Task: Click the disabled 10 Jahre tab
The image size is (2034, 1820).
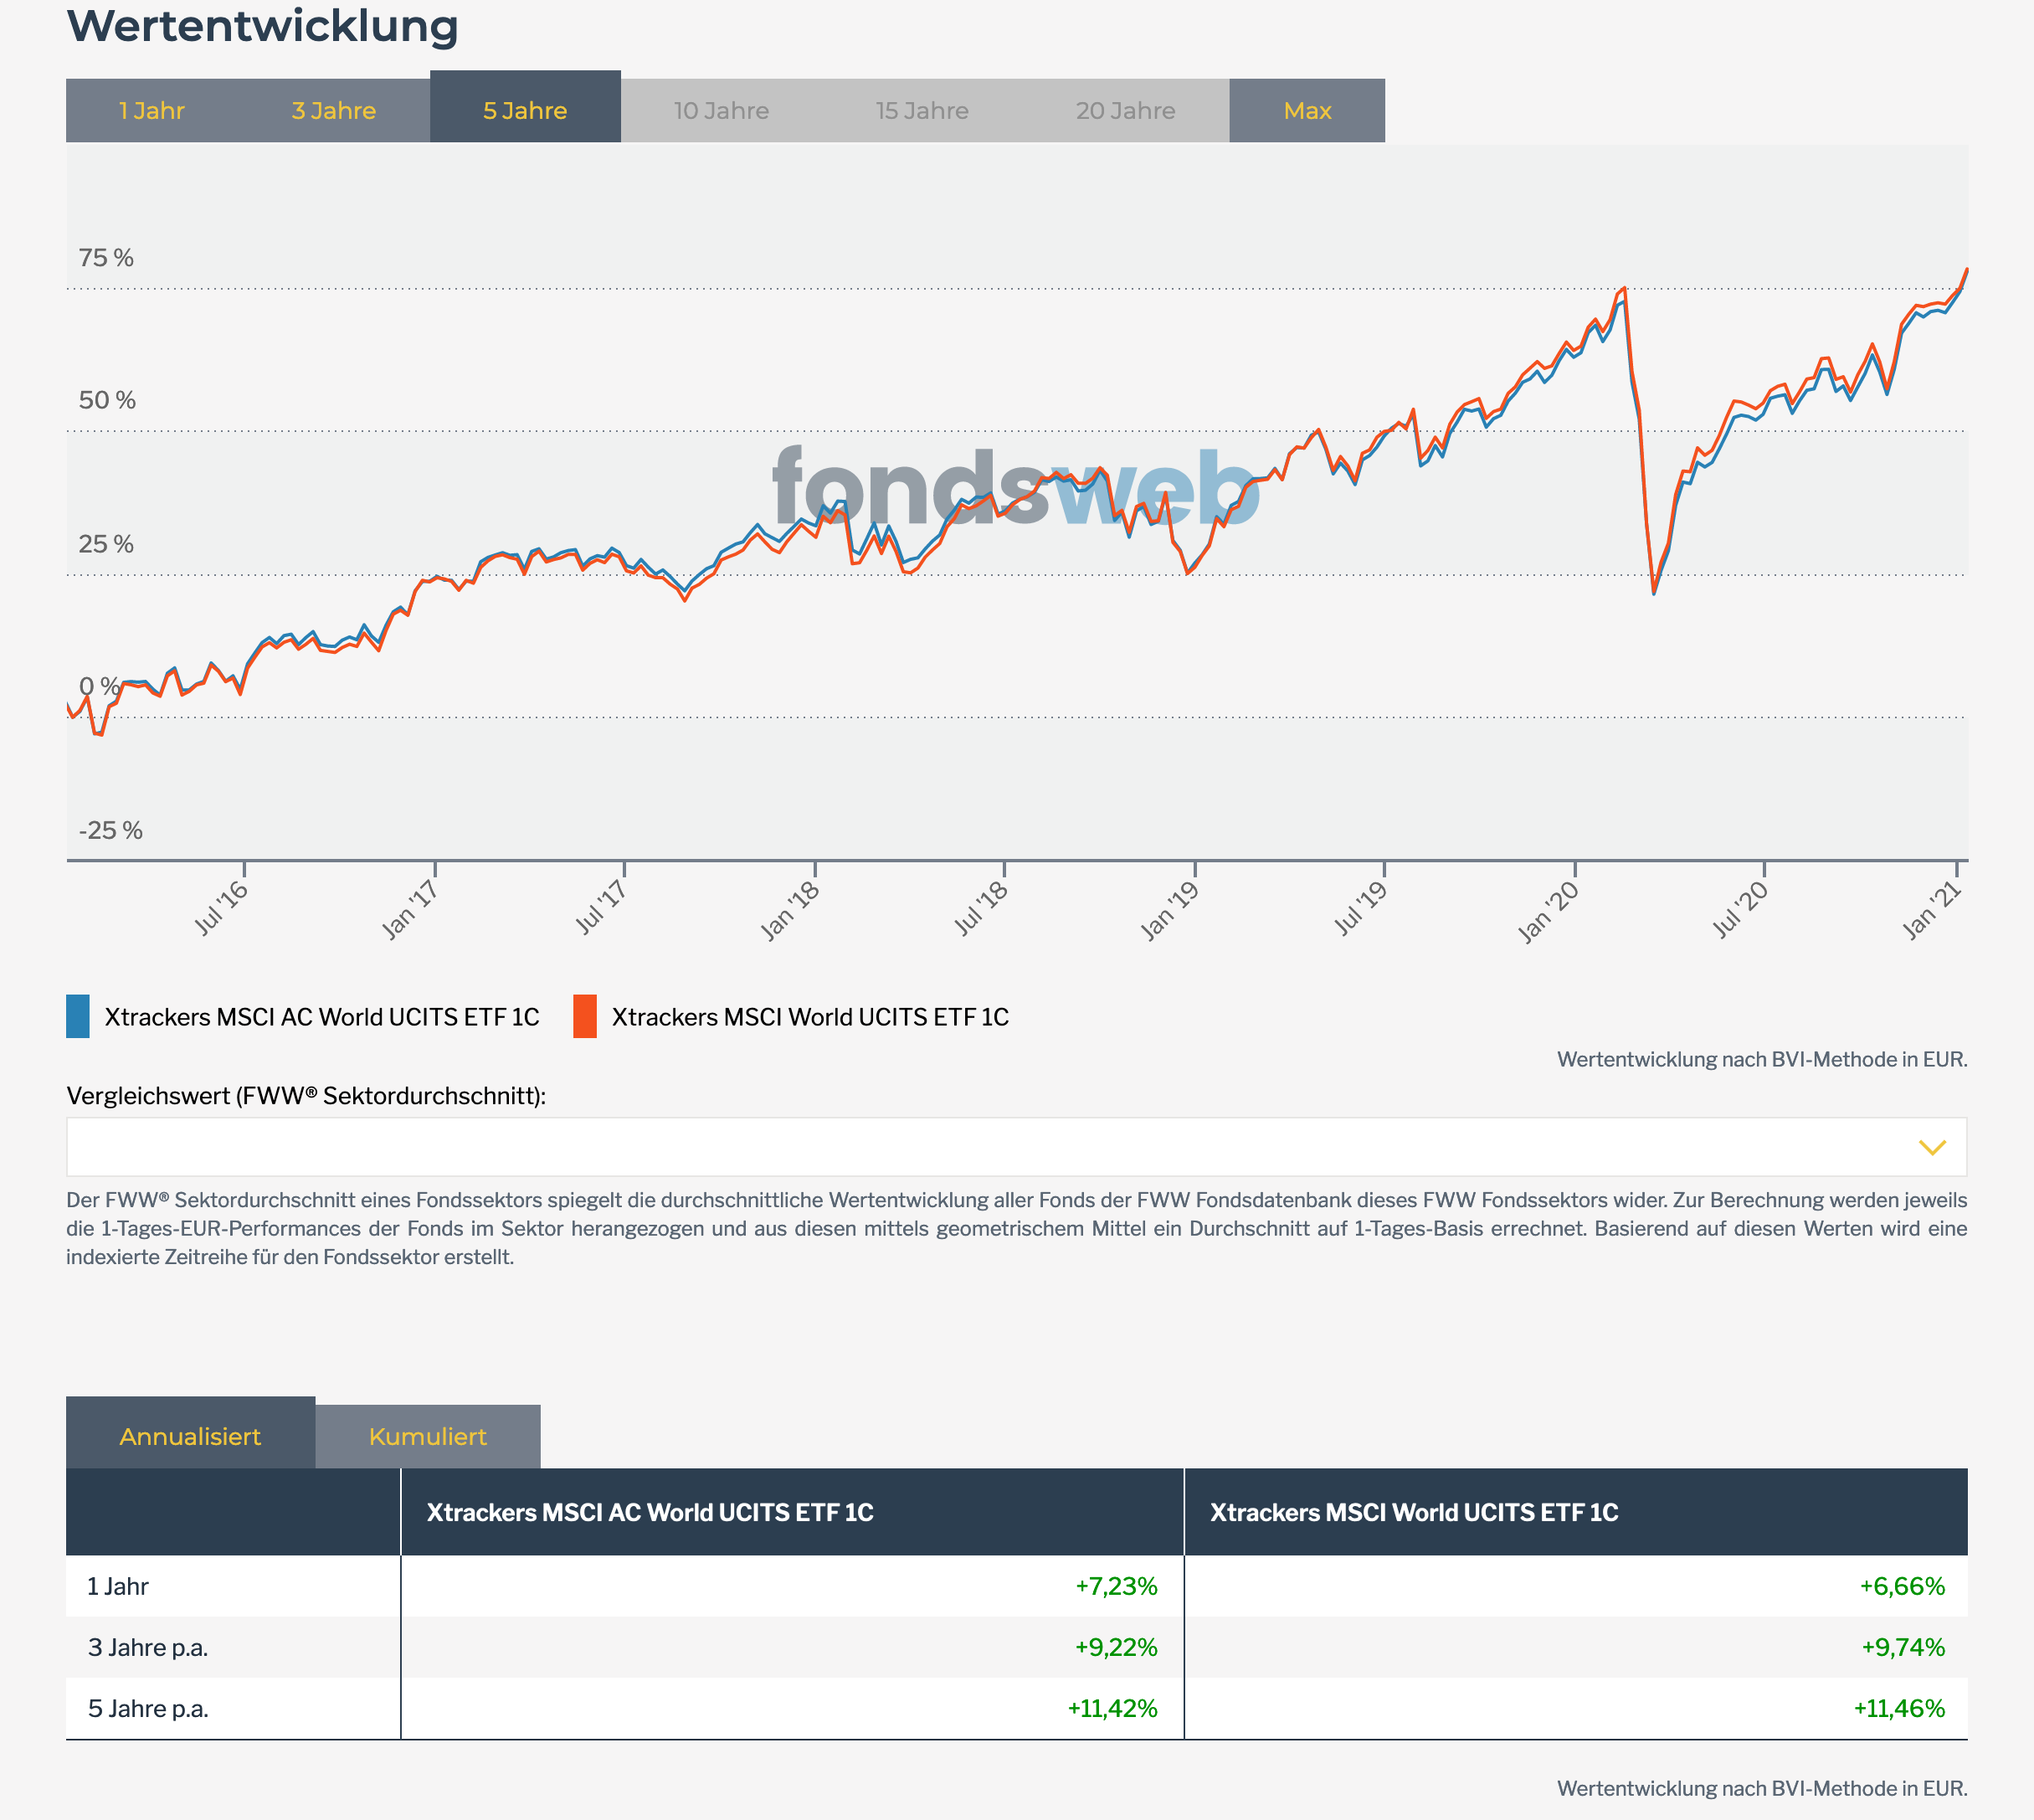Action: pyautogui.click(x=721, y=111)
